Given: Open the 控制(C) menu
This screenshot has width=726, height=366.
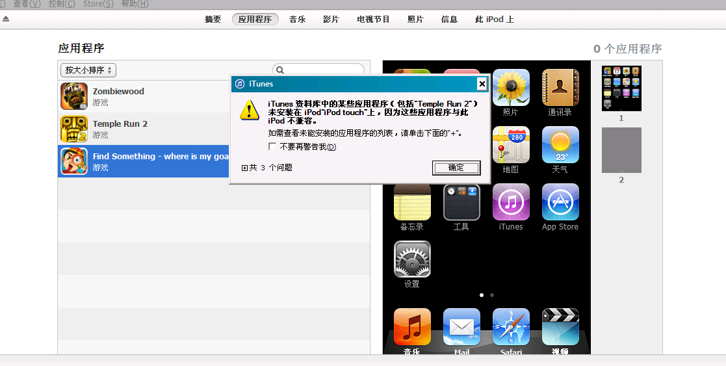Looking at the screenshot, I should (x=62, y=4).
